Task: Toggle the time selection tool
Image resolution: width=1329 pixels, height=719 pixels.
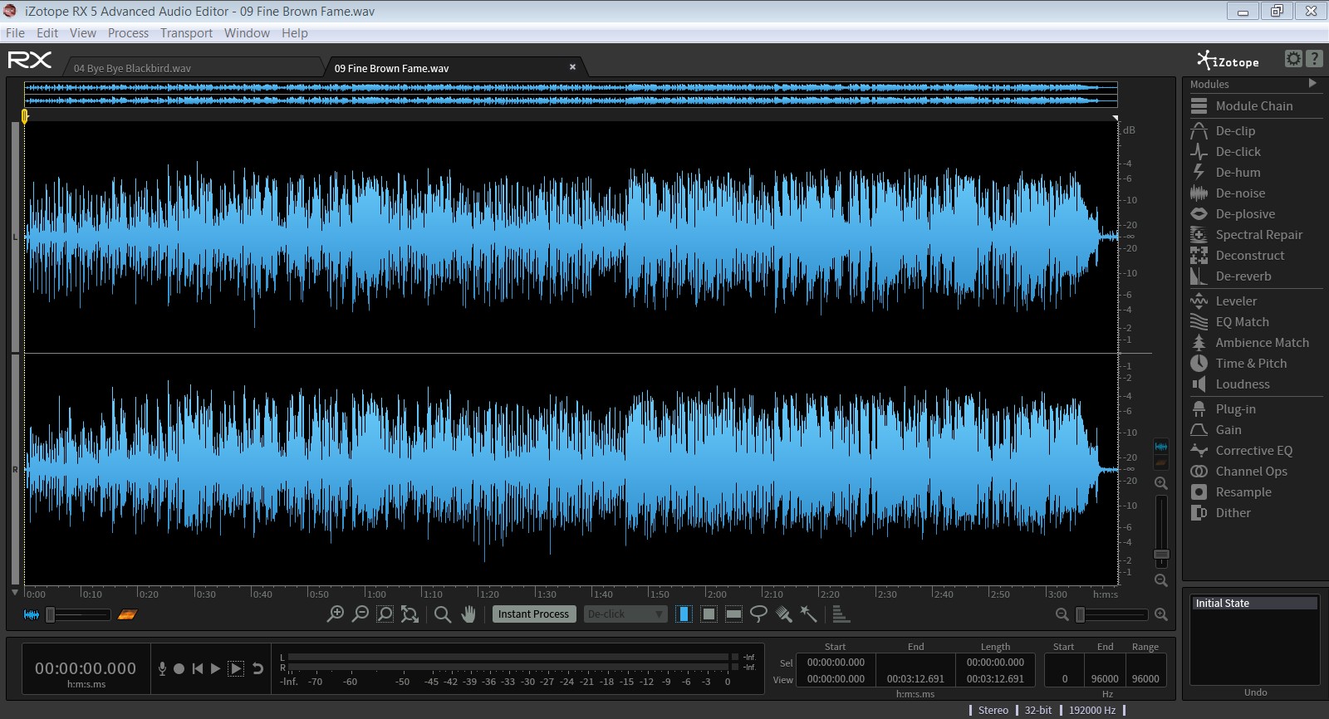Action: (684, 614)
